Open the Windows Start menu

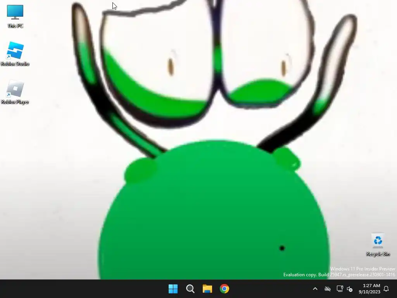tap(173, 289)
